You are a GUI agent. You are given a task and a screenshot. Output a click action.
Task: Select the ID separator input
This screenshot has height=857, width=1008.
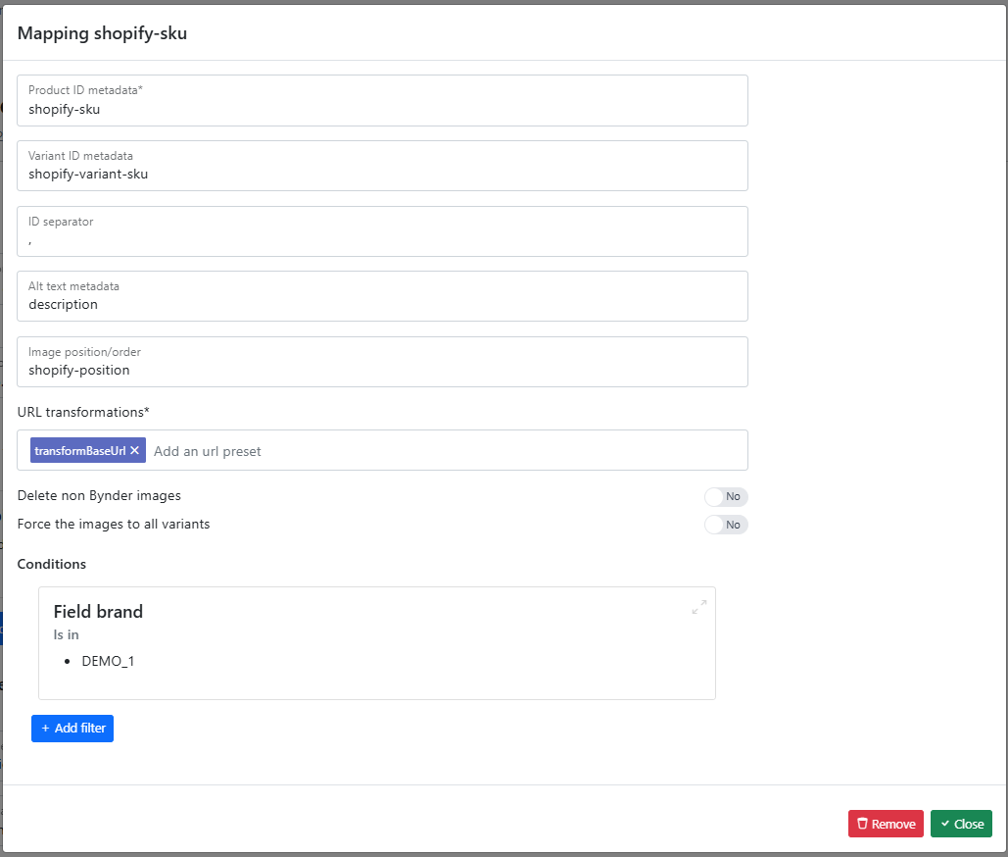click(x=382, y=238)
